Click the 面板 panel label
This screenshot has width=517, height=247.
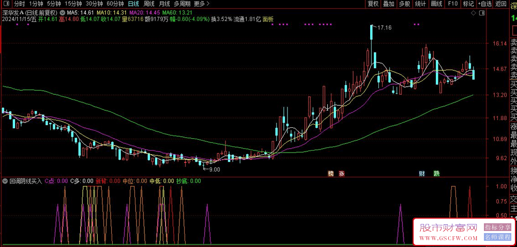click(x=268, y=20)
